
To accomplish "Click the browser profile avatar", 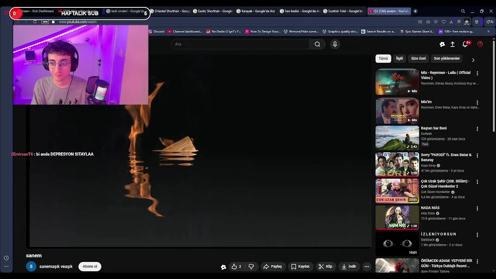I will pyautogui.click(x=467, y=22).
